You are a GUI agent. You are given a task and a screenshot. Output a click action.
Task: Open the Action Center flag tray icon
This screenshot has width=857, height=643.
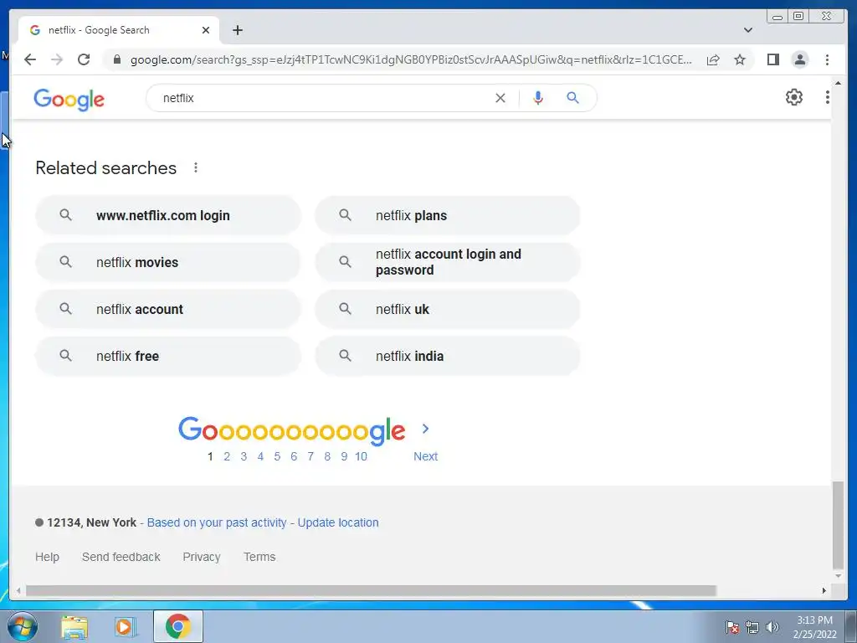731,627
